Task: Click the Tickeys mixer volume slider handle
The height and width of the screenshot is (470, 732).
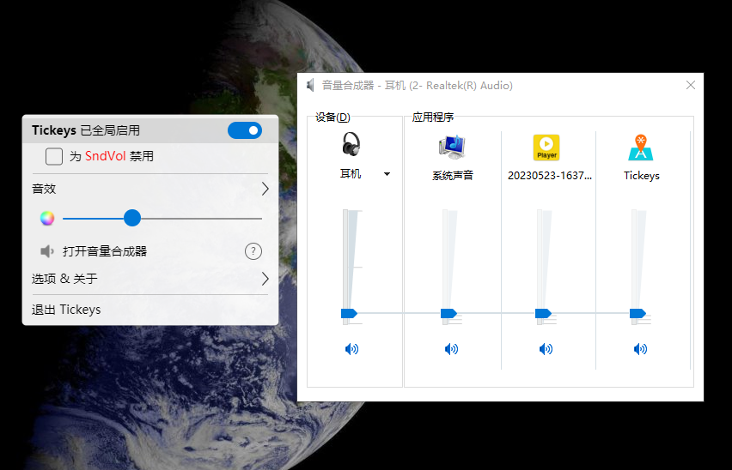Action: click(637, 314)
